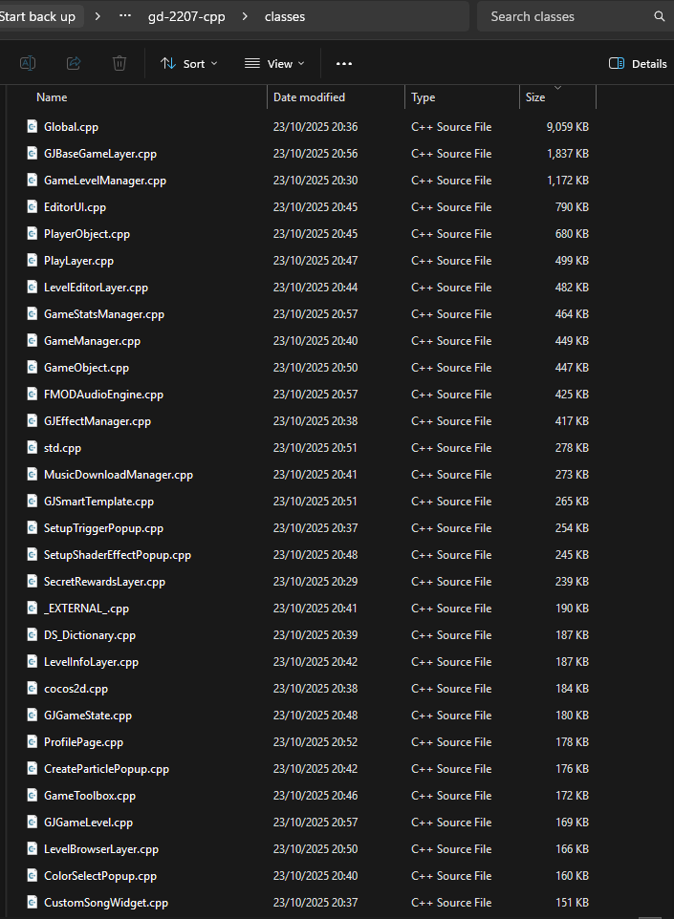The height and width of the screenshot is (919, 674).
Task: Select the SecretRewardsLayer.cpp file icon
Action: pyautogui.click(x=33, y=582)
